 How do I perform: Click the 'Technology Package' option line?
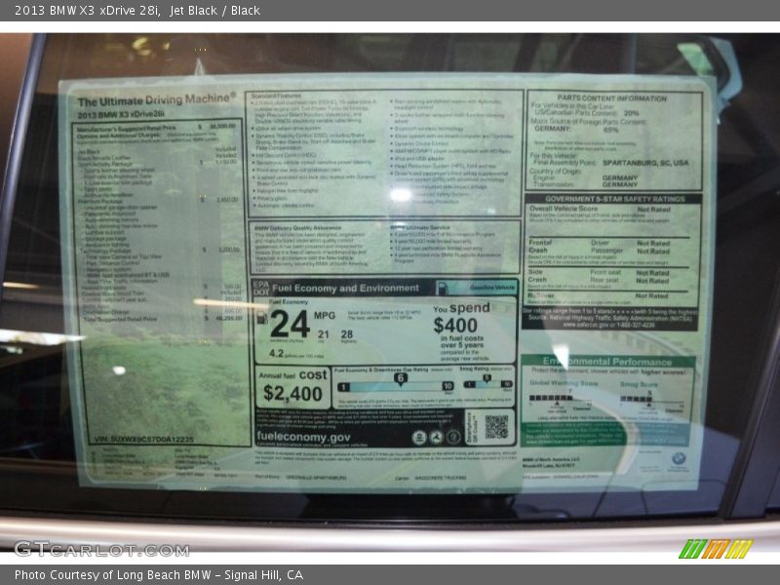click(x=105, y=251)
